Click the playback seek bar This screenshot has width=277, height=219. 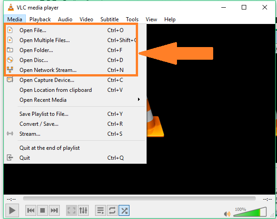pos(139,199)
